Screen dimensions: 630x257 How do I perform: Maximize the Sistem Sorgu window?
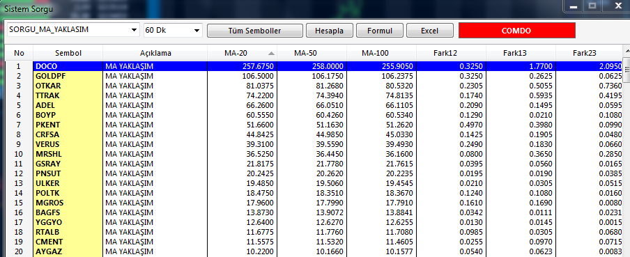[x=592, y=6]
